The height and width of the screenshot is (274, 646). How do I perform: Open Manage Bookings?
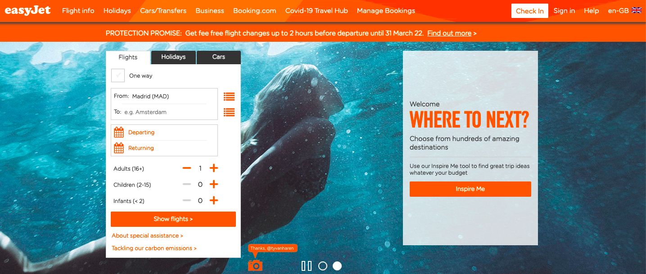pos(386,11)
